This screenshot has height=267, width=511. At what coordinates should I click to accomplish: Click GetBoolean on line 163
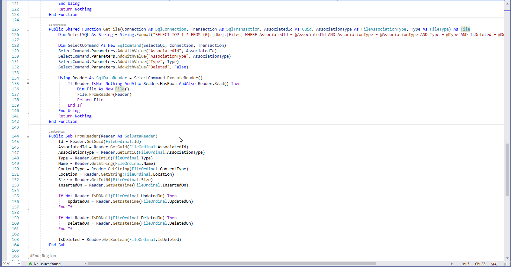115,240
